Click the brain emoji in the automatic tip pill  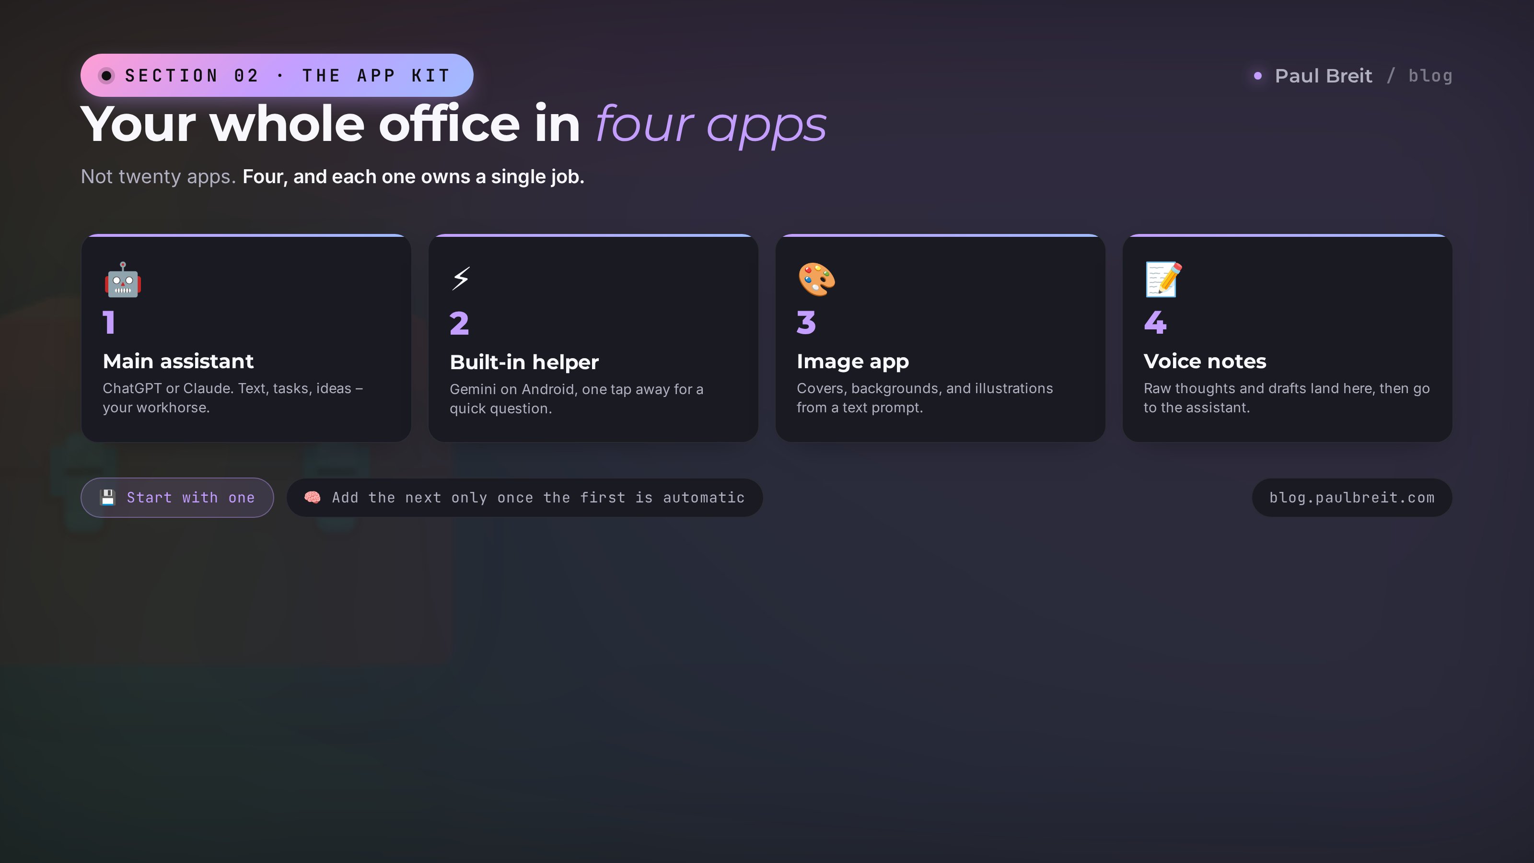pyautogui.click(x=313, y=497)
